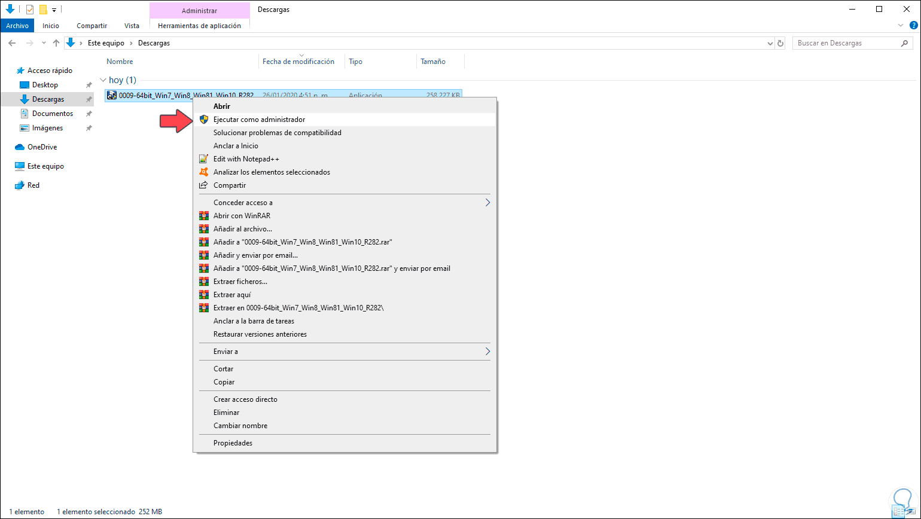
Task: Expand the 'Enviar a' submenu
Action: click(x=487, y=352)
